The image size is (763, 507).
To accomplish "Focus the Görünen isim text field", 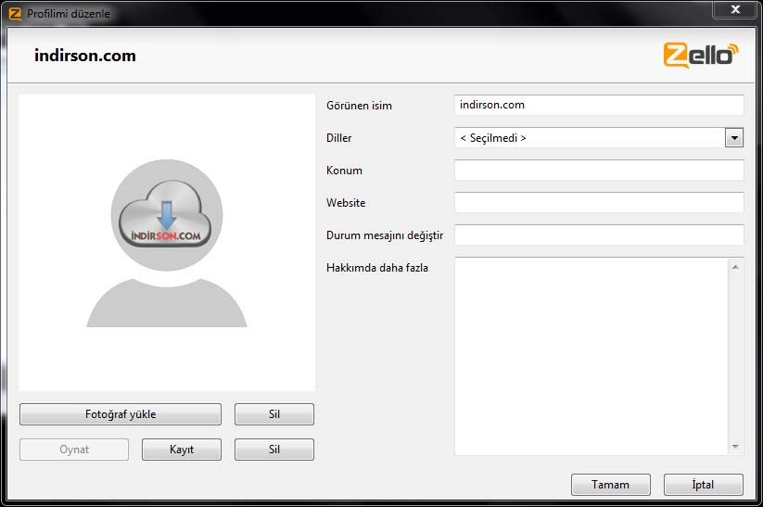I will pyautogui.click(x=599, y=105).
